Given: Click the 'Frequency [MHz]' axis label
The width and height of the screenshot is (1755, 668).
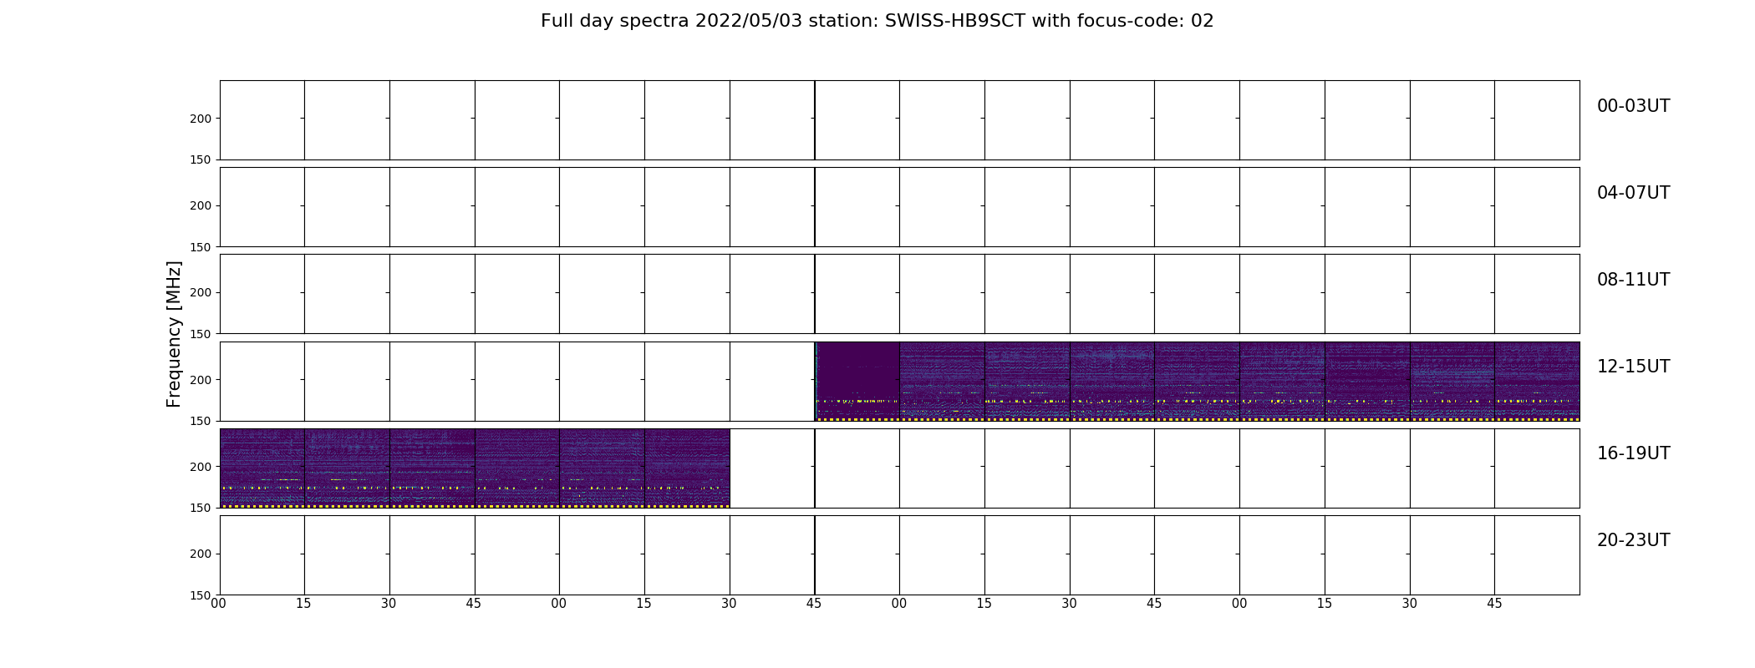Looking at the screenshot, I should coord(174,334).
